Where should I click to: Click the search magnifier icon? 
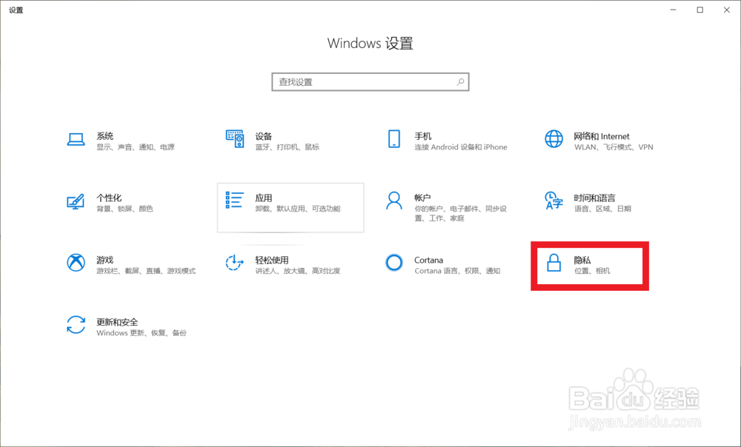460,82
